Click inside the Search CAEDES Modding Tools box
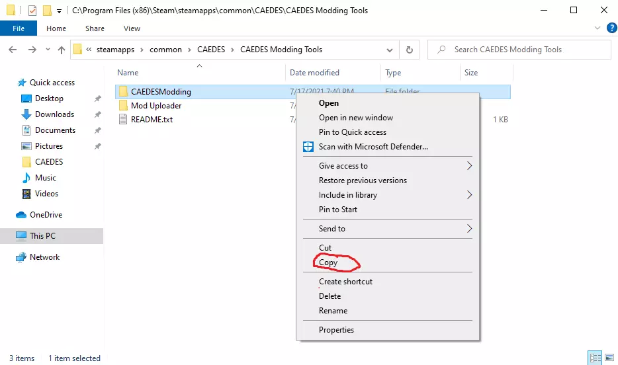Image resolution: width=618 pixels, height=365 pixels. click(519, 50)
